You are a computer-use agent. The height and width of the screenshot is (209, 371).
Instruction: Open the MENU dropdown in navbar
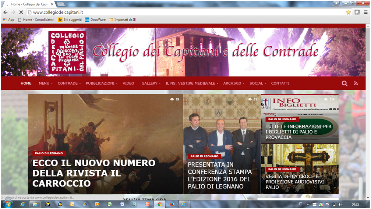(x=46, y=83)
